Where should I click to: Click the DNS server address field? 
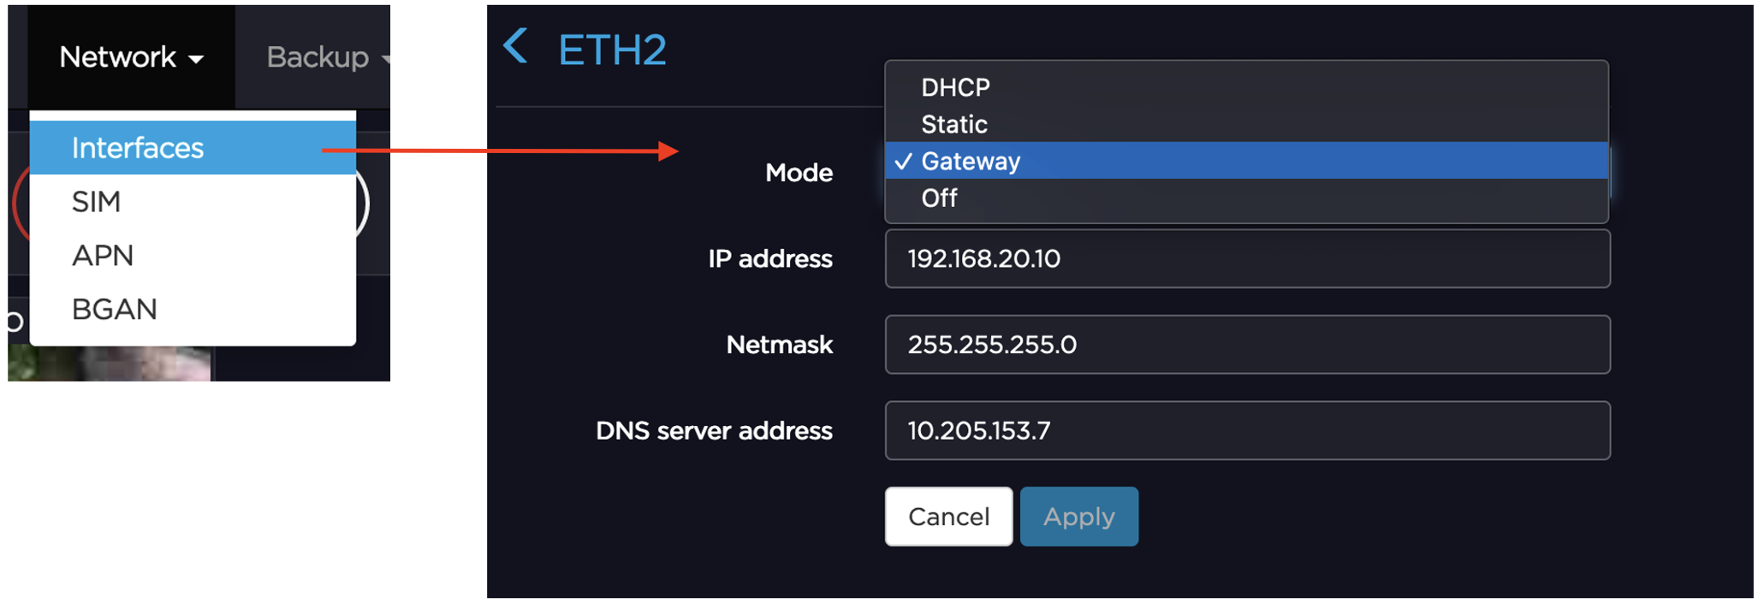point(1247,431)
